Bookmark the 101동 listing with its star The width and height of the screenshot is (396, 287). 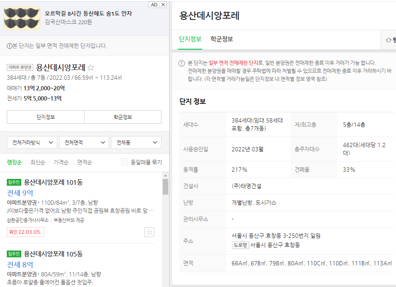[x=149, y=232]
